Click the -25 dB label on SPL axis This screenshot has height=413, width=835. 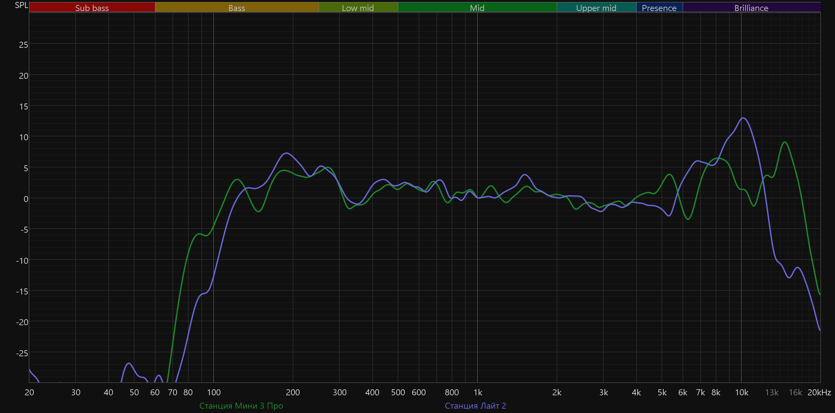(x=22, y=353)
